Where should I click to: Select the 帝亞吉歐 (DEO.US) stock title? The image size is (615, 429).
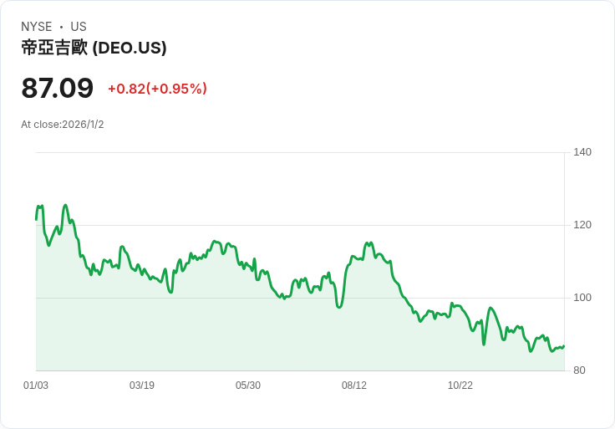click(x=94, y=48)
